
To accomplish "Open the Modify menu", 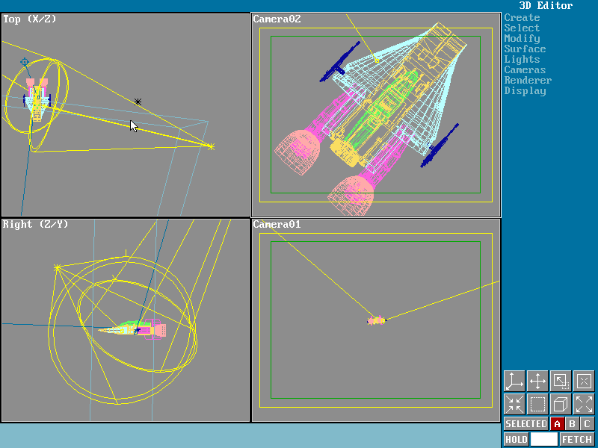I will click(522, 39).
